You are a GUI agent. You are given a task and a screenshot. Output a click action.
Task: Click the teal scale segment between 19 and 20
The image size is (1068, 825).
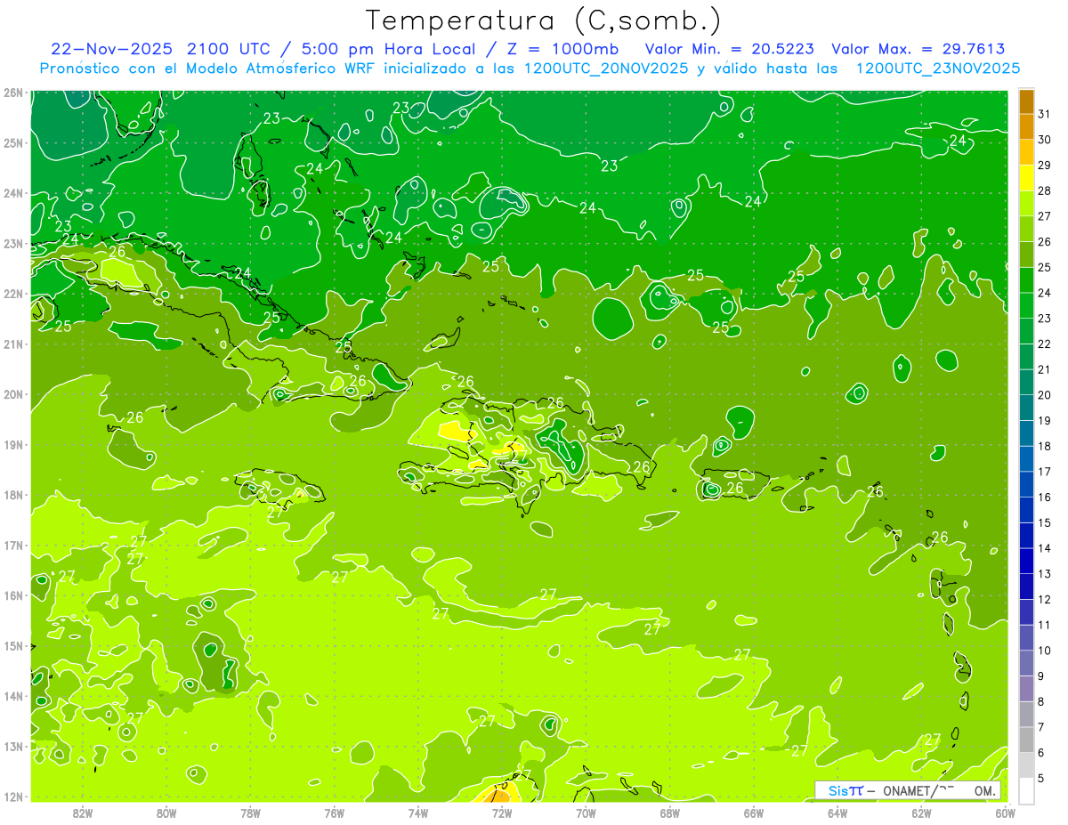point(1026,408)
